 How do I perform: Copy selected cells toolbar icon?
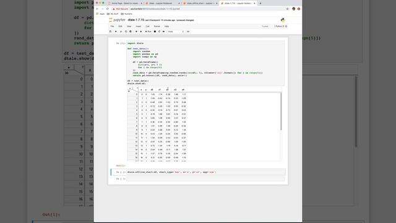126,32
